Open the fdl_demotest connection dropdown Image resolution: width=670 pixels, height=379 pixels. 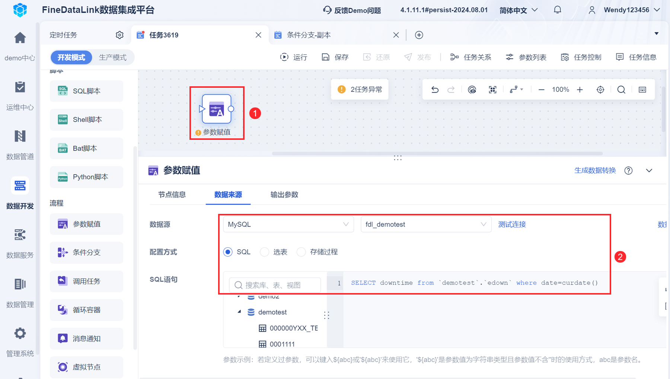426,224
